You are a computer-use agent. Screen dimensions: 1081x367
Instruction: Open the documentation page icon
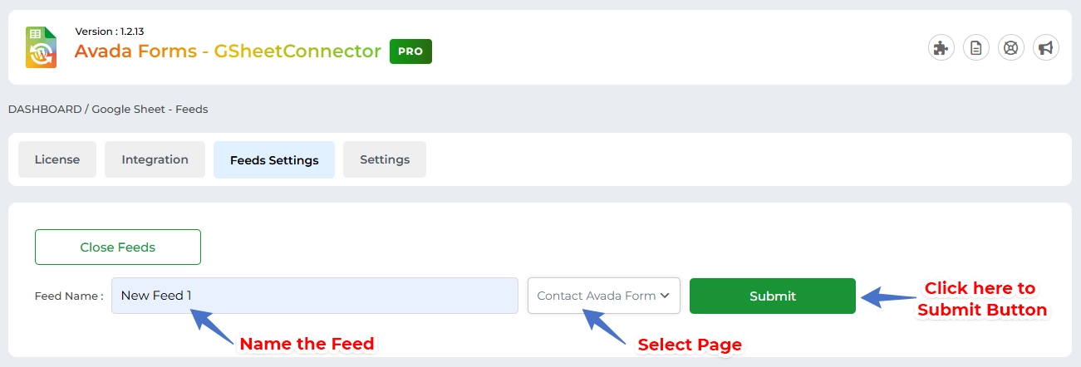point(975,48)
